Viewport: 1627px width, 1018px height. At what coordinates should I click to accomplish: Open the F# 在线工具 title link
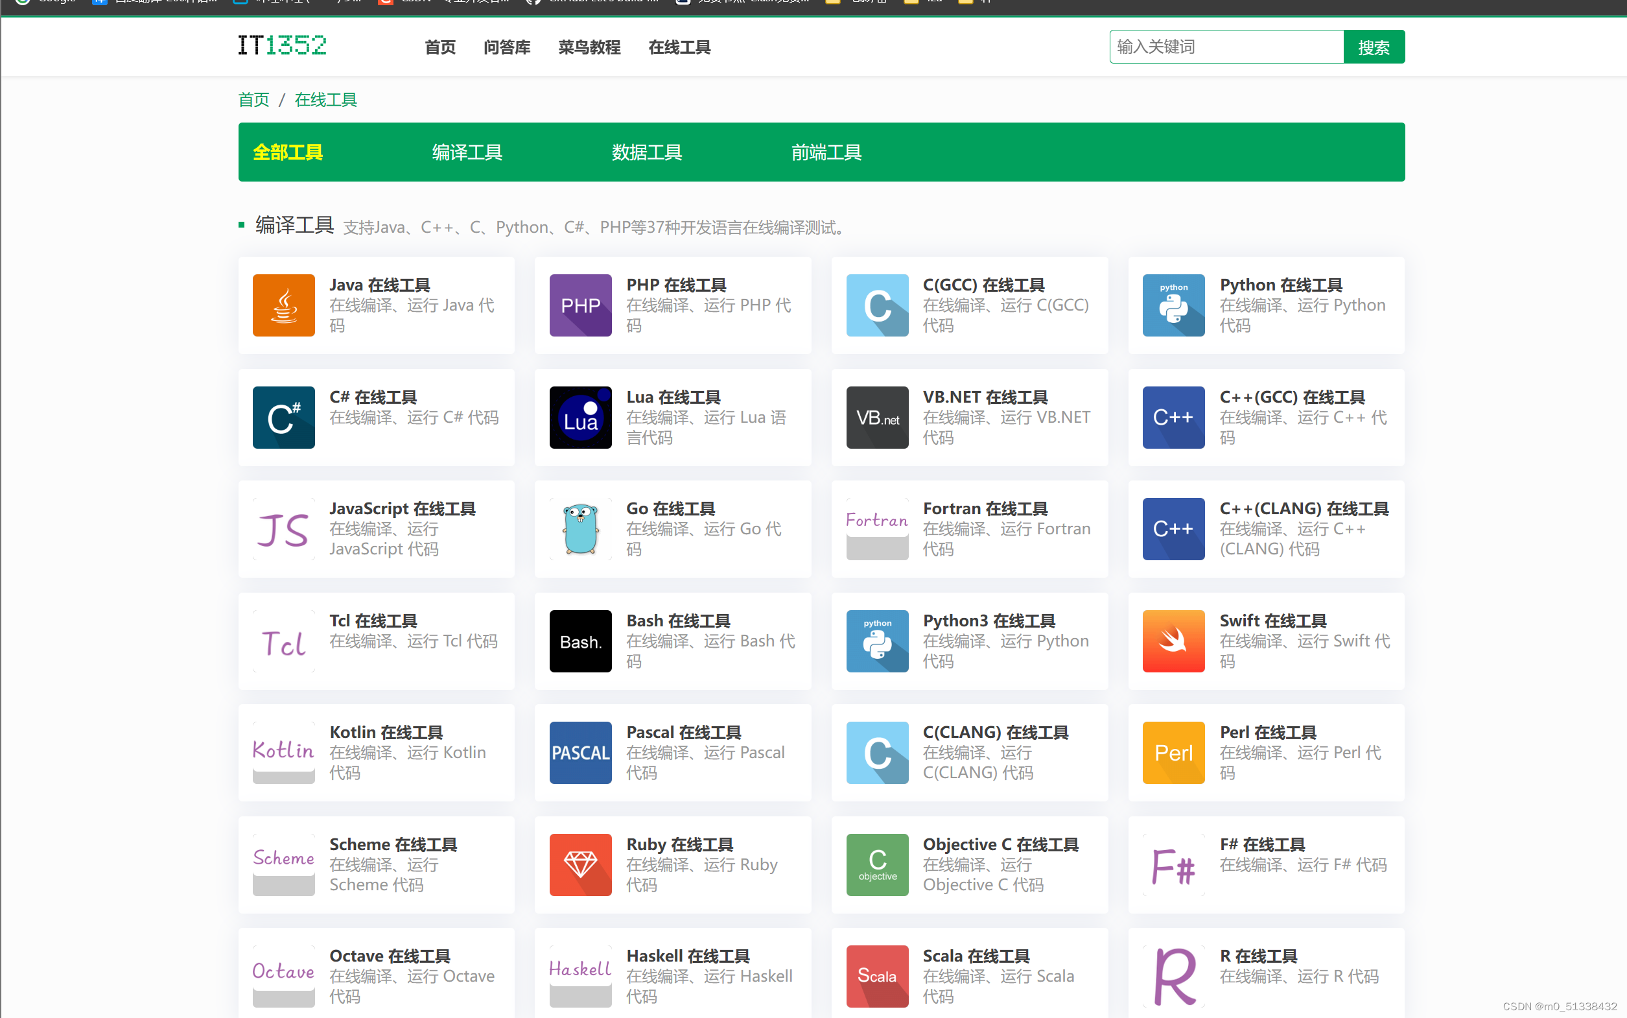(x=1261, y=845)
